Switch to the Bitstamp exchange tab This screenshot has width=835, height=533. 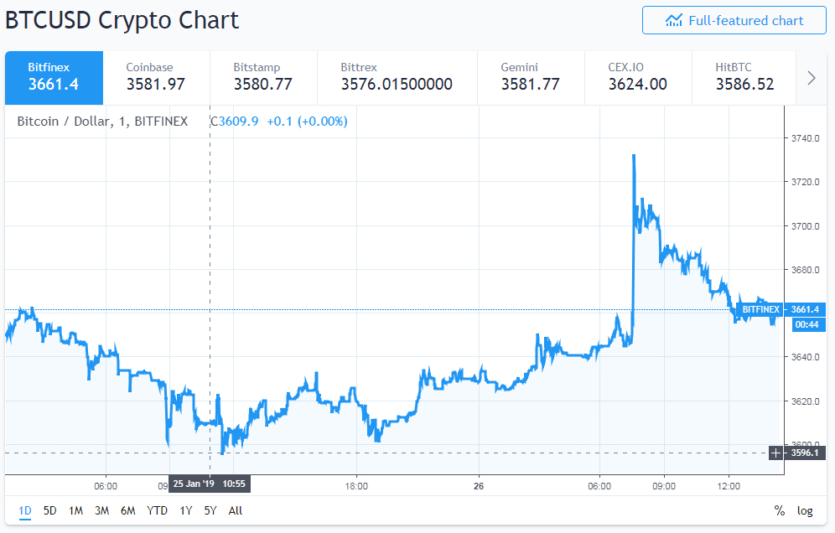coord(263,77)
